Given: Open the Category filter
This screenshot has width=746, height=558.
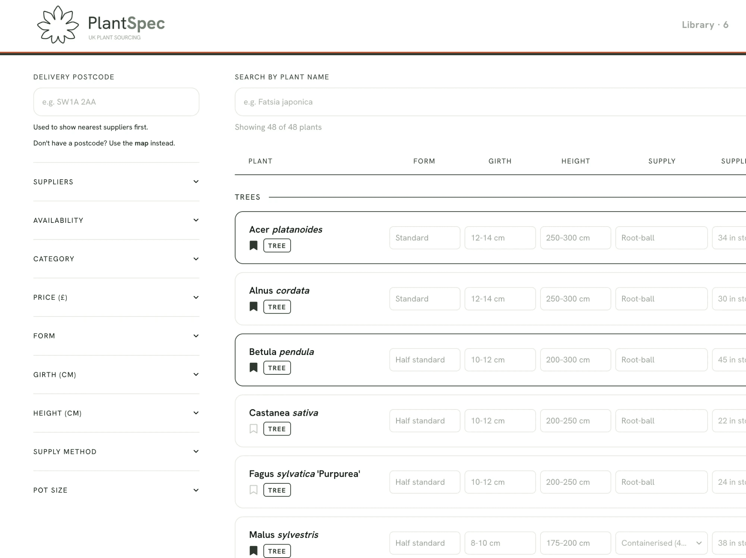Looking at the screenshot, I should click(116, 259).
